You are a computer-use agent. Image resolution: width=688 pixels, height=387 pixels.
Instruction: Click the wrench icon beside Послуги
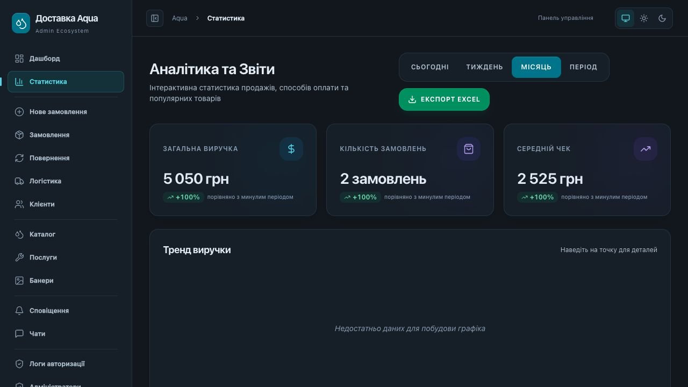(x=19, y=257)
